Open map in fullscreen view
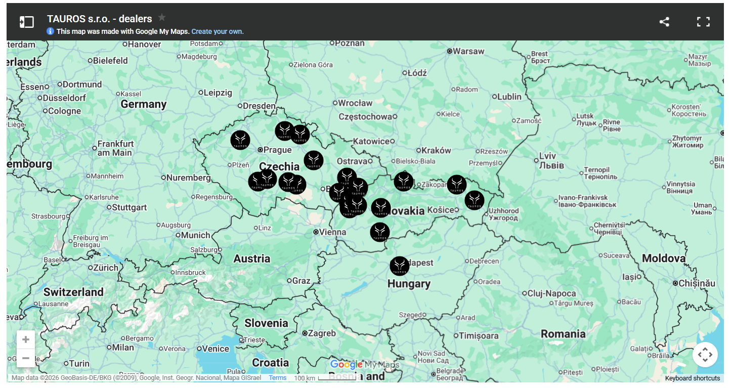Image resolution: width=732 pixels, height=388 pixels. (703, 22)
